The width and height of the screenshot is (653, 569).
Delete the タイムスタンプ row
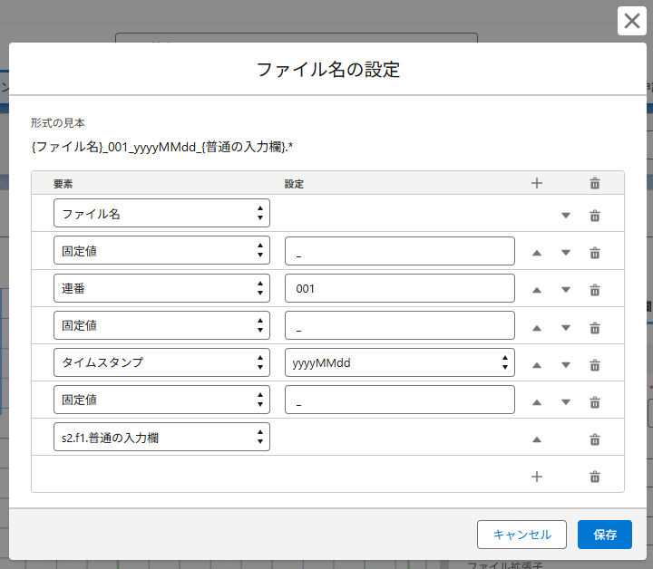coord(595,365)
